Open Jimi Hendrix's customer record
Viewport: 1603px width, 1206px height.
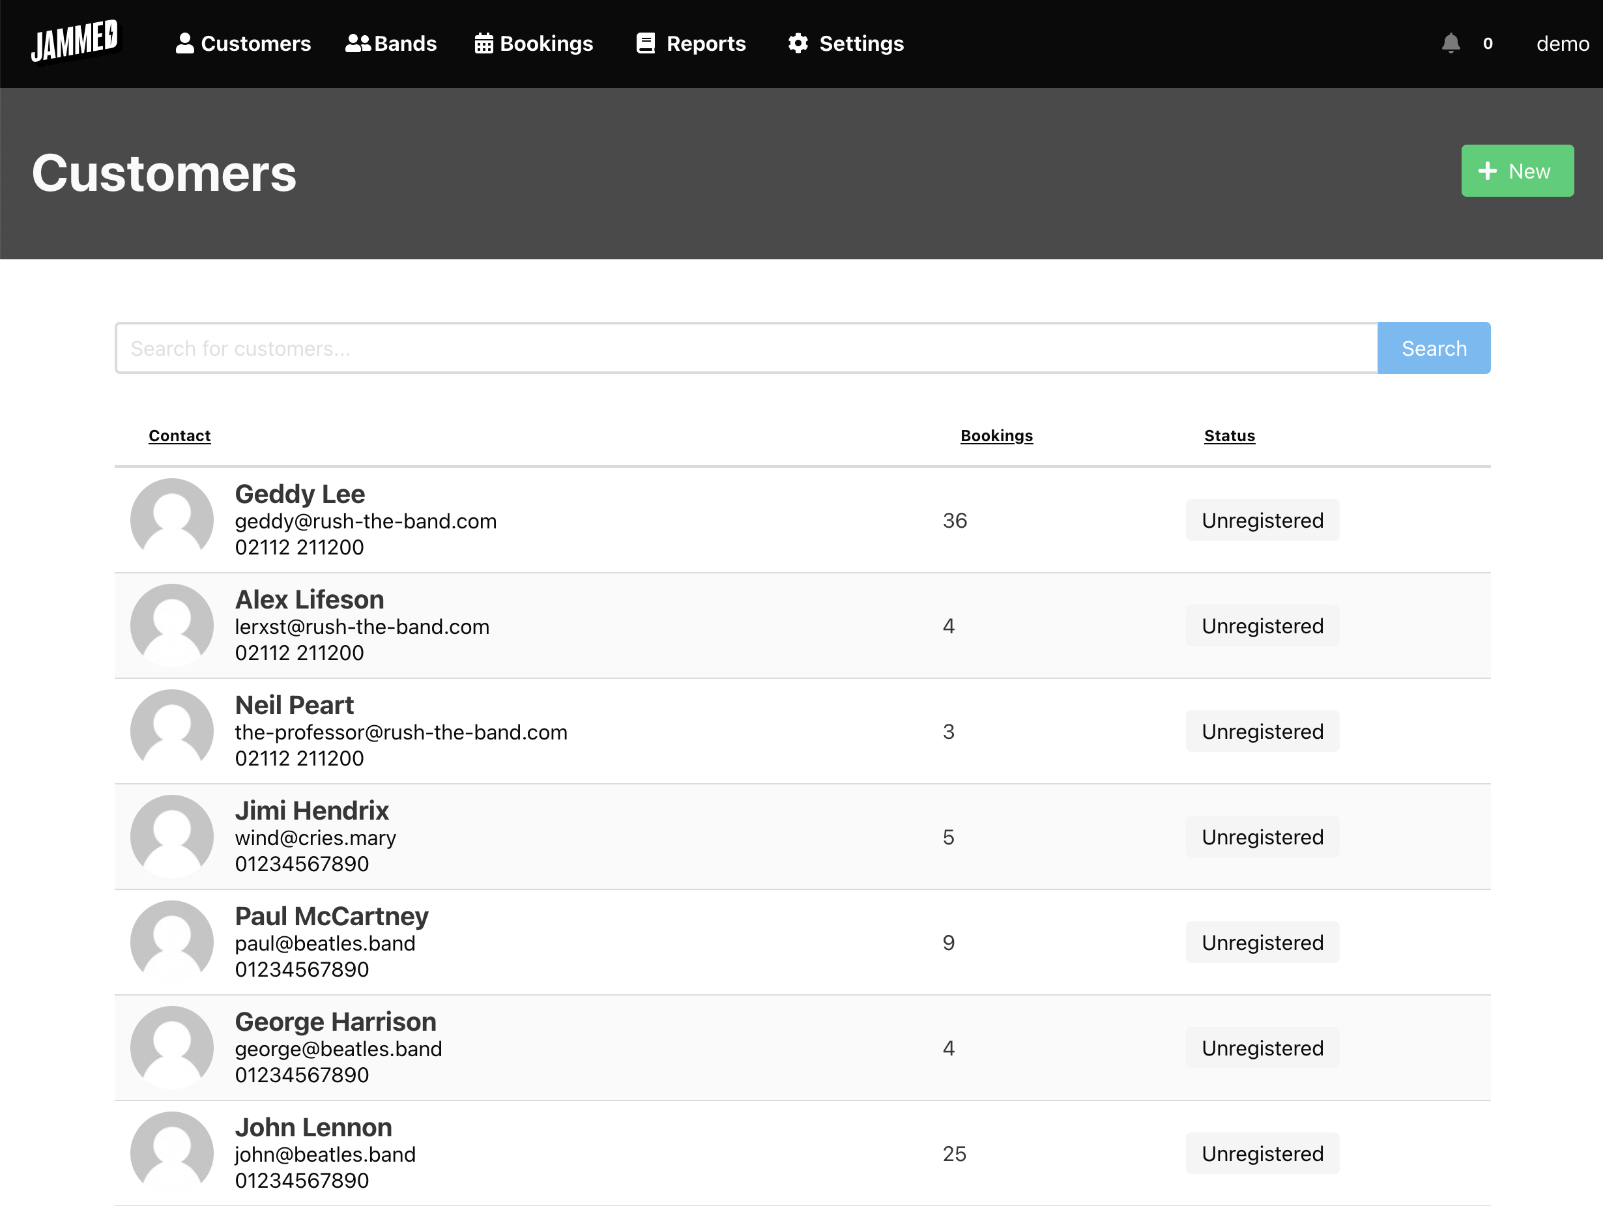pyautogui.click(x=311, y=811)
